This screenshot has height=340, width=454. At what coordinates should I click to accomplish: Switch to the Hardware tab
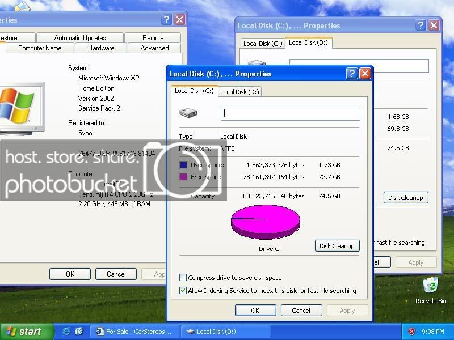point(101,48)
